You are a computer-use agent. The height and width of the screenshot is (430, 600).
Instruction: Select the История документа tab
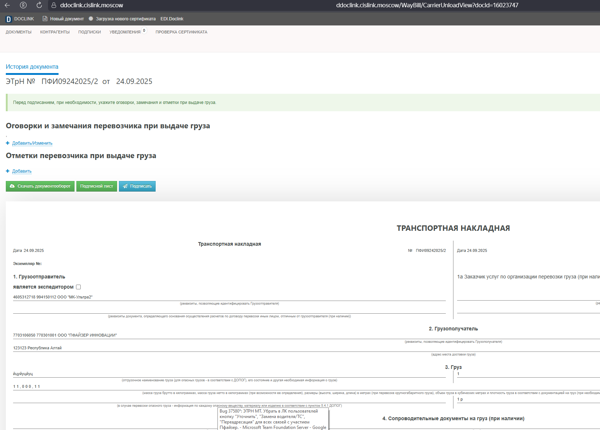32,67
